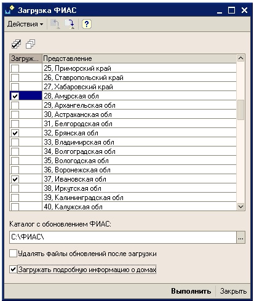Click the ФИАС catalog path field
Viewport: 254px width, 301px height.
[x=123, y=238]
